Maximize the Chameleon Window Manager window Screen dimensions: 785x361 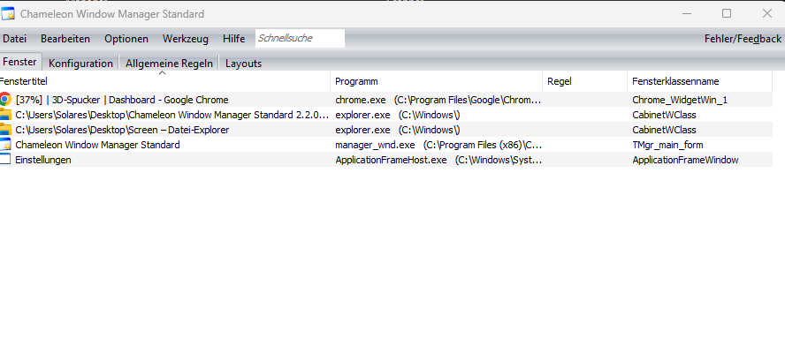tap(727, 13)
